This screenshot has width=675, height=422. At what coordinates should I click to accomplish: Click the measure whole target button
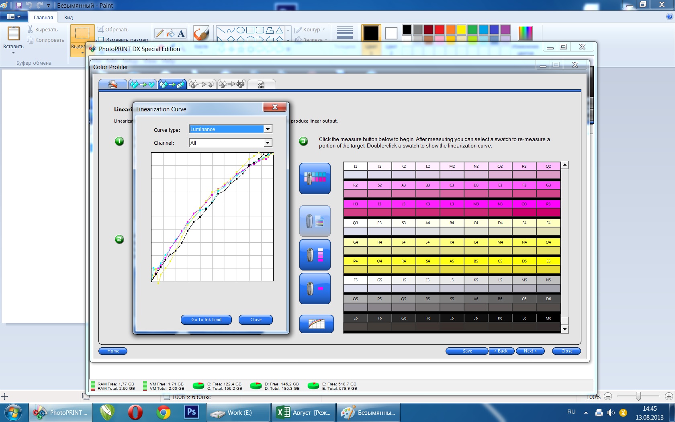pos(315,178)
